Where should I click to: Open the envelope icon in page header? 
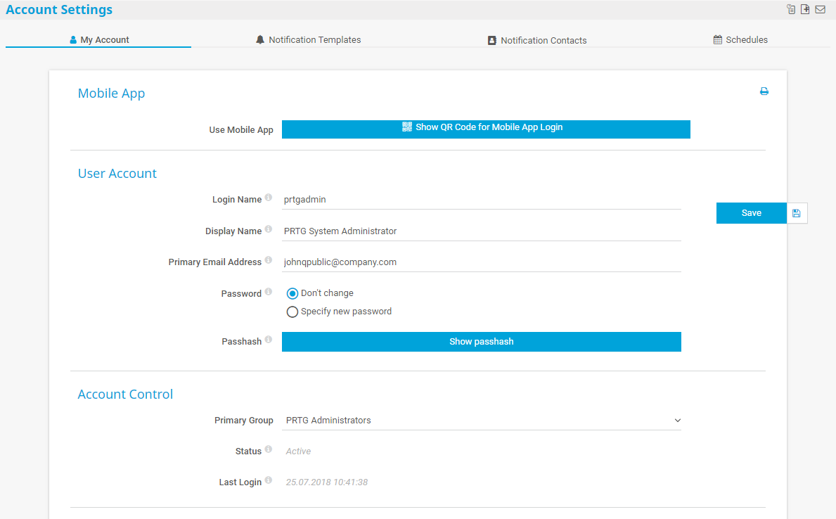(820, 9)
